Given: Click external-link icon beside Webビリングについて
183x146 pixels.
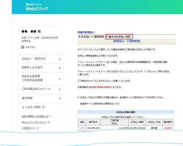Looking at the screenshot, I should click(49, 122).
